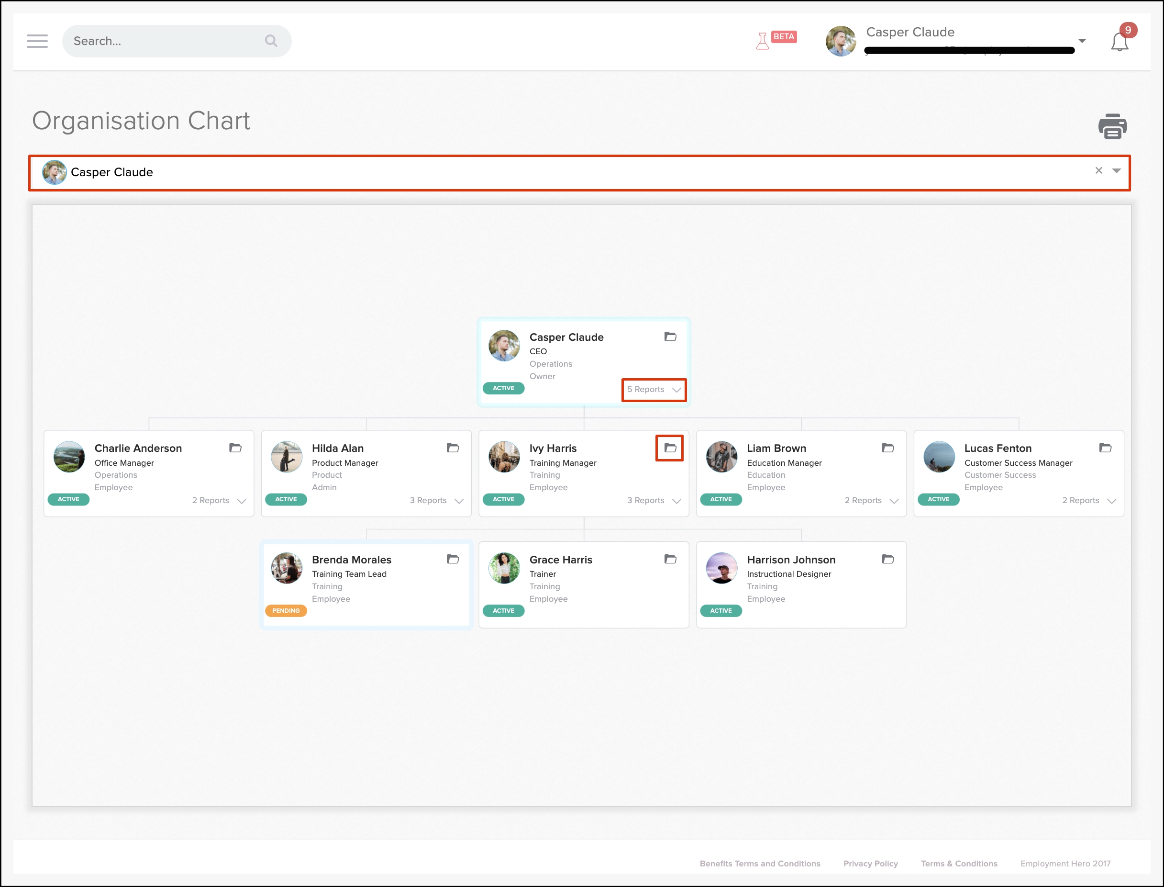
Task: Open Brenda Morales's folder icon
Action: tap(452, 559)
